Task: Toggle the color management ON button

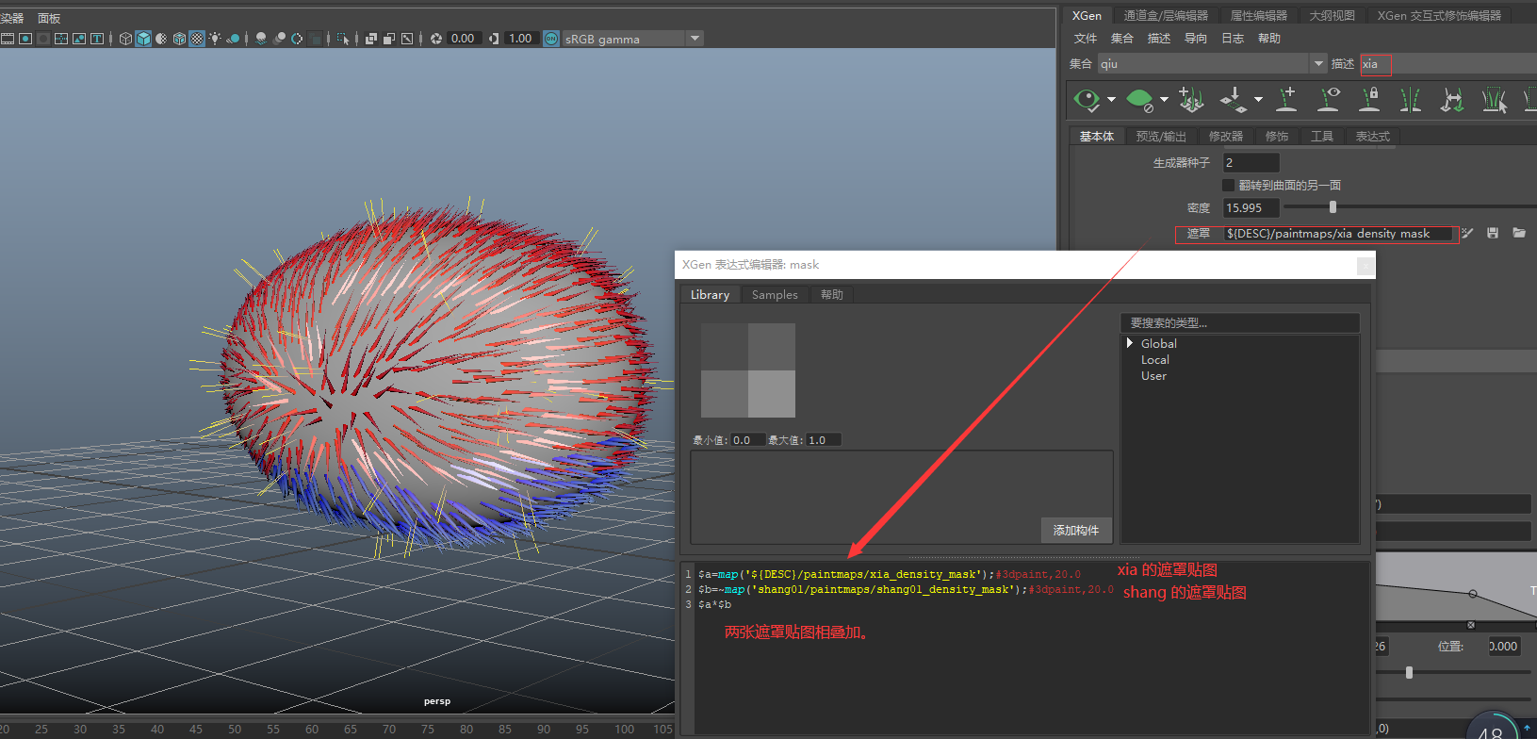Action: click(x=551, y=39)
